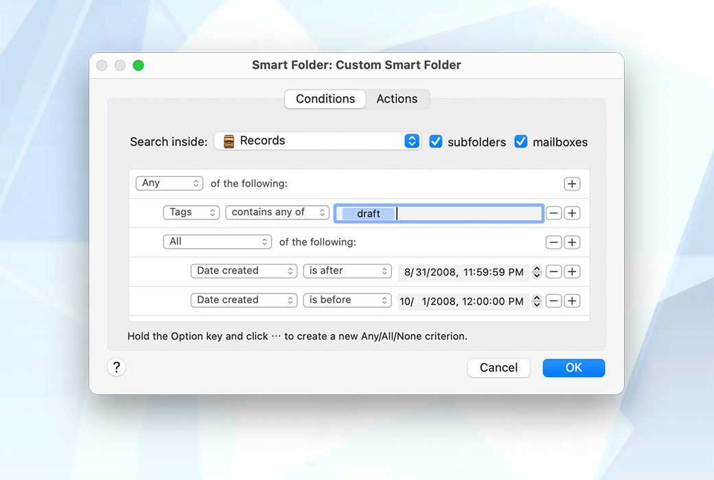Click the stepper for the 10/1/2008 date
This screenshot has height=480, width=714.
click(x=537, y=301)
